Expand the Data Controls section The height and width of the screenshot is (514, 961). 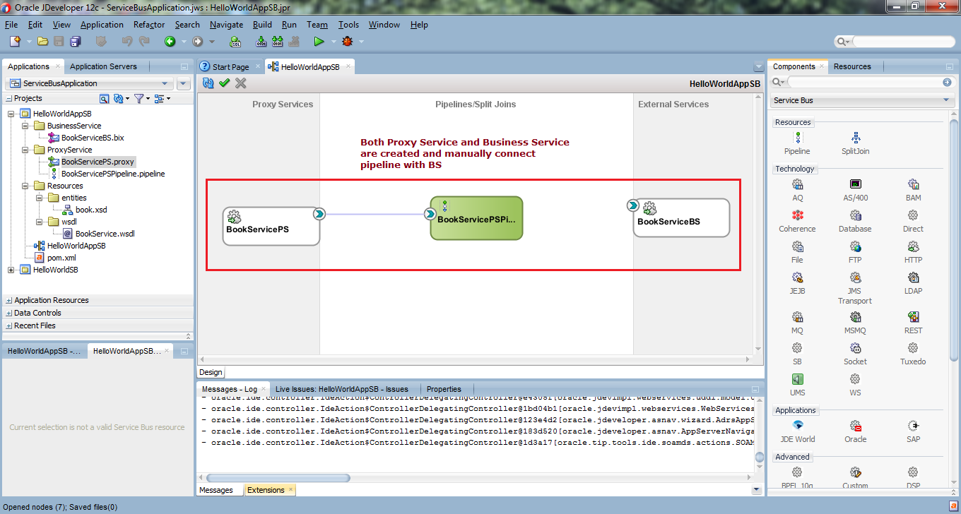(x=9, y=313)
